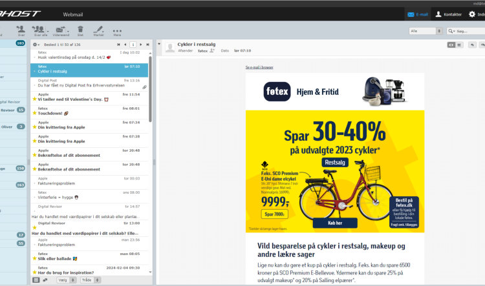Select folder with 163 unread badge
The width and height of the screenshot is (485, 286).
(x=13, y=185)
